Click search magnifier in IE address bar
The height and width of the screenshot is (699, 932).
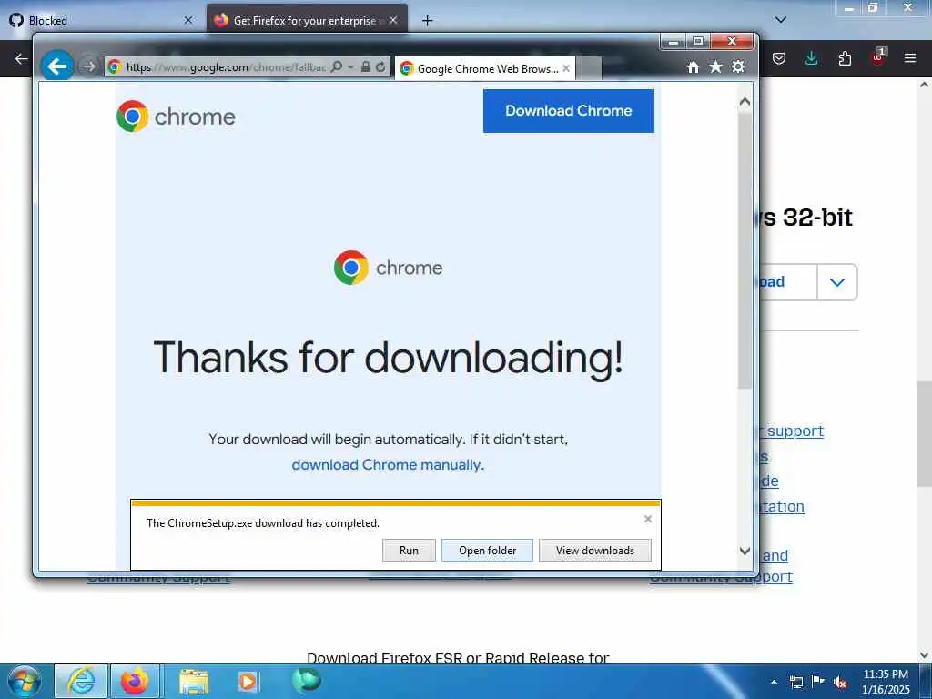coord(337,67)
